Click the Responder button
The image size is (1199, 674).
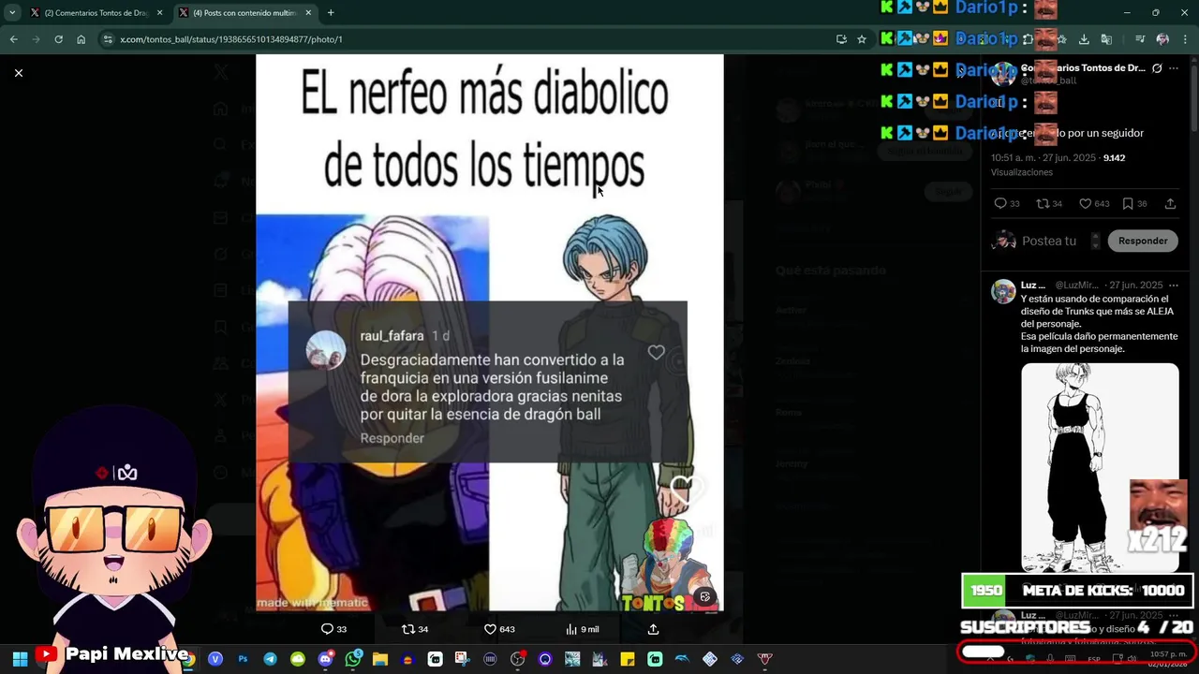[1143, 241]
